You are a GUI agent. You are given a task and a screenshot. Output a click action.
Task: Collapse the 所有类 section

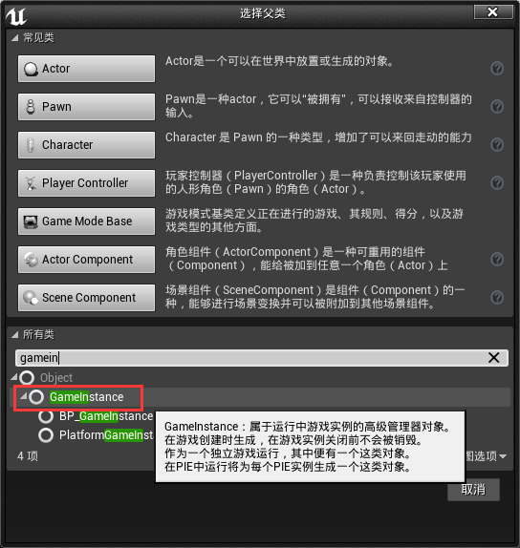(x=14, y=335)
